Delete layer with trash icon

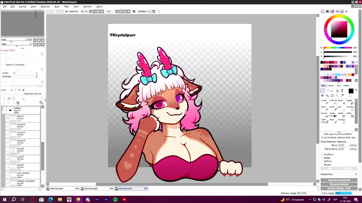tap(18, 103)
